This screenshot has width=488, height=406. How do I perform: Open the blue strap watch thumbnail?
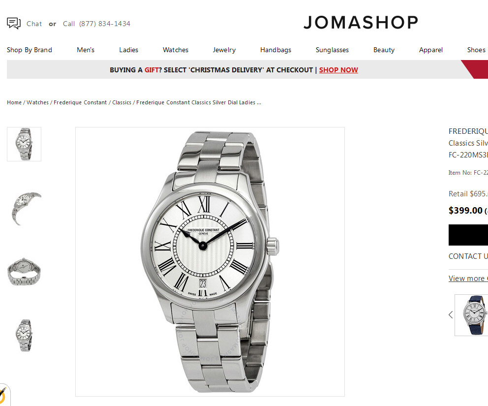pyautogui.click(x=471, y=315)
